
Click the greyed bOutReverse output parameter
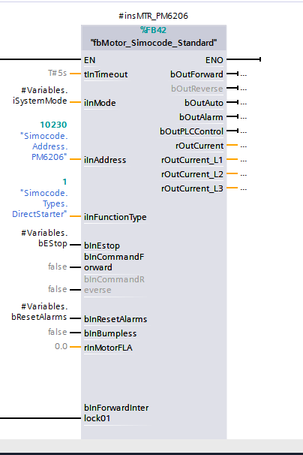coord(197,89)
